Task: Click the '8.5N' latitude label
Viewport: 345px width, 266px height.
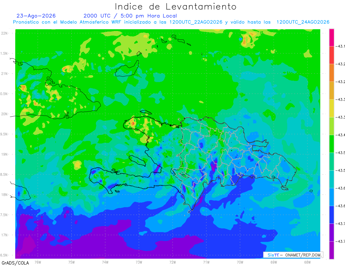Action: point(4,174)
